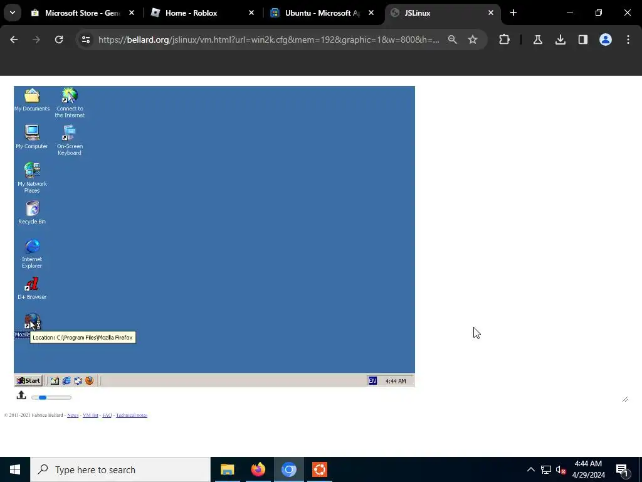Open the News link
Viewport: 642px width, 482px height.
coord(73,415)
